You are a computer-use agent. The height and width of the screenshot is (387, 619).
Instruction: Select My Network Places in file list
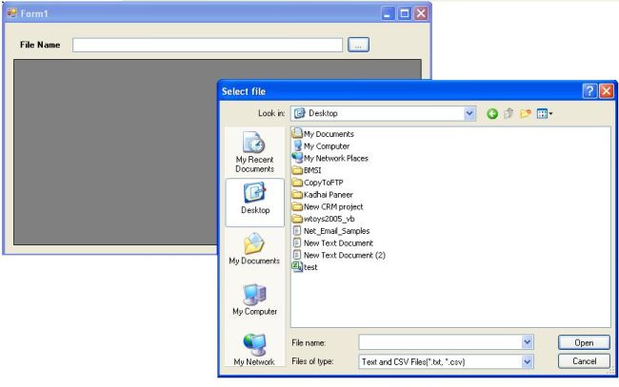[330, 158]
